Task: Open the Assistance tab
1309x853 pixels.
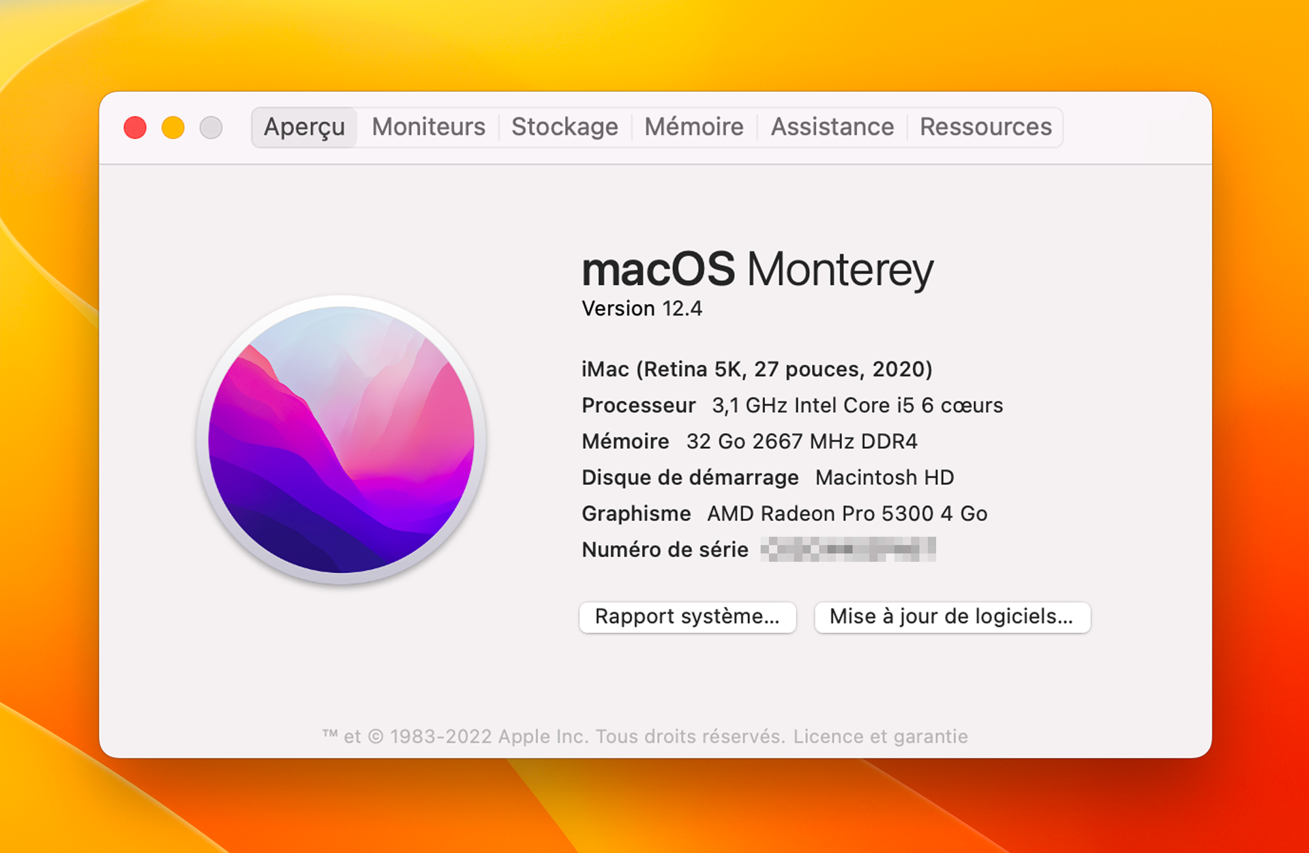Action: point(832,128)
